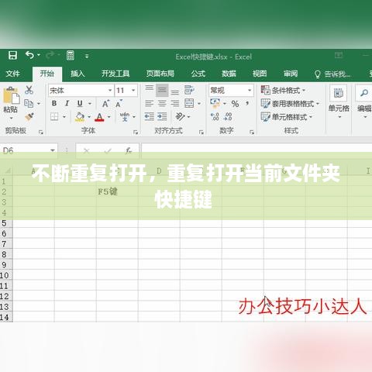Click the red font color button

pyautogui.click(x=99, y=117)
